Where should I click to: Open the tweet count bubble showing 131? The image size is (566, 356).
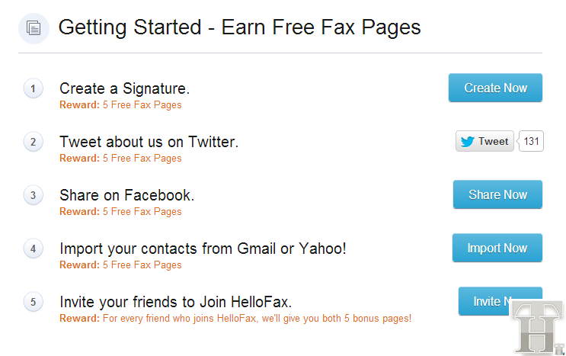coord(531,141)
